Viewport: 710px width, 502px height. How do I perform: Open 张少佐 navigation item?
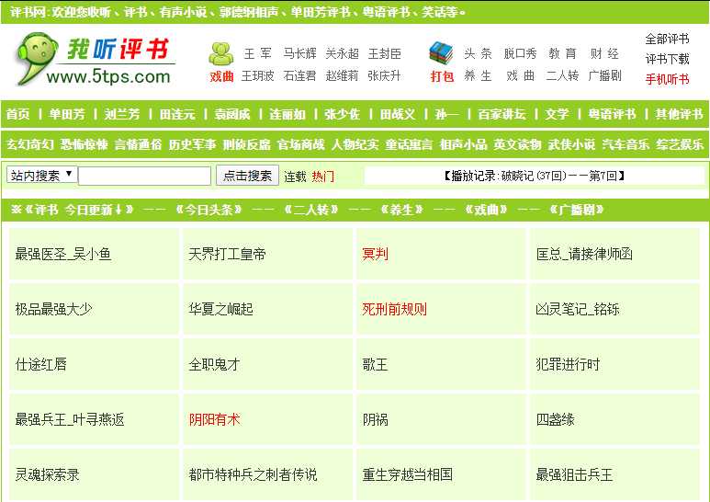point(343,114)
